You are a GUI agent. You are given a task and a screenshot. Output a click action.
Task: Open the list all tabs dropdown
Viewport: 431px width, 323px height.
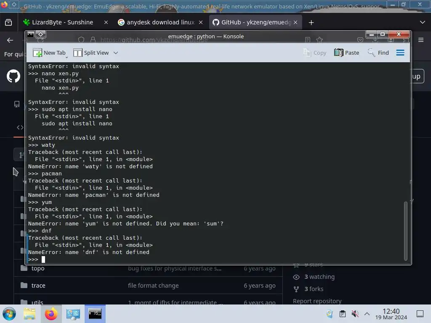[423, 22]
